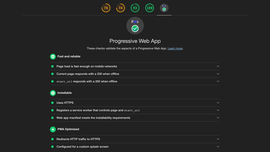Click green pass dot beside 'Uses HTTPS'

[52, 103]
